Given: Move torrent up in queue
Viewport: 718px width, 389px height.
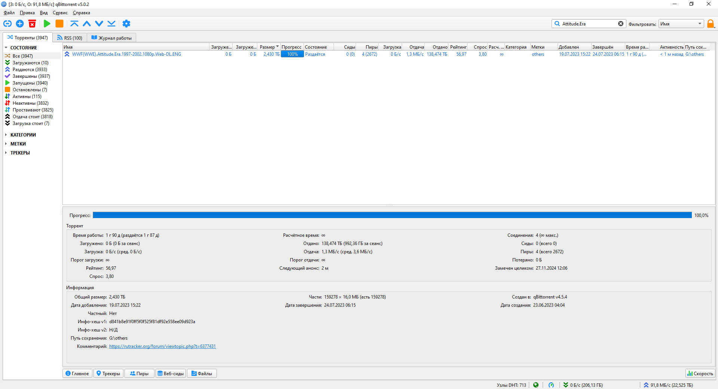Looking at the screenshot, I should click(87, 24).
